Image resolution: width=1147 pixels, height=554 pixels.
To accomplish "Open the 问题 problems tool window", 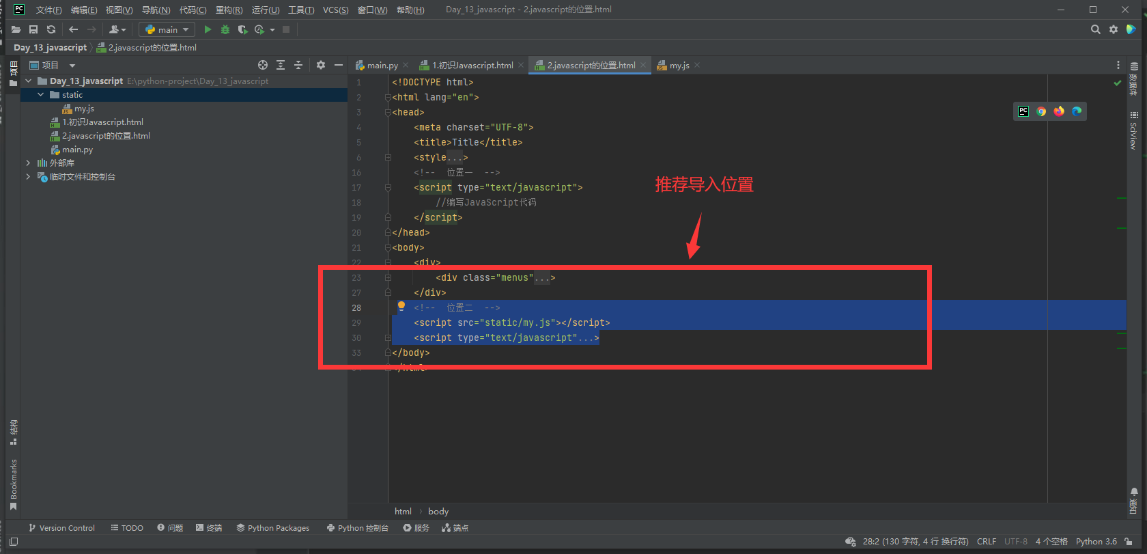I will [x=170, y=528].
